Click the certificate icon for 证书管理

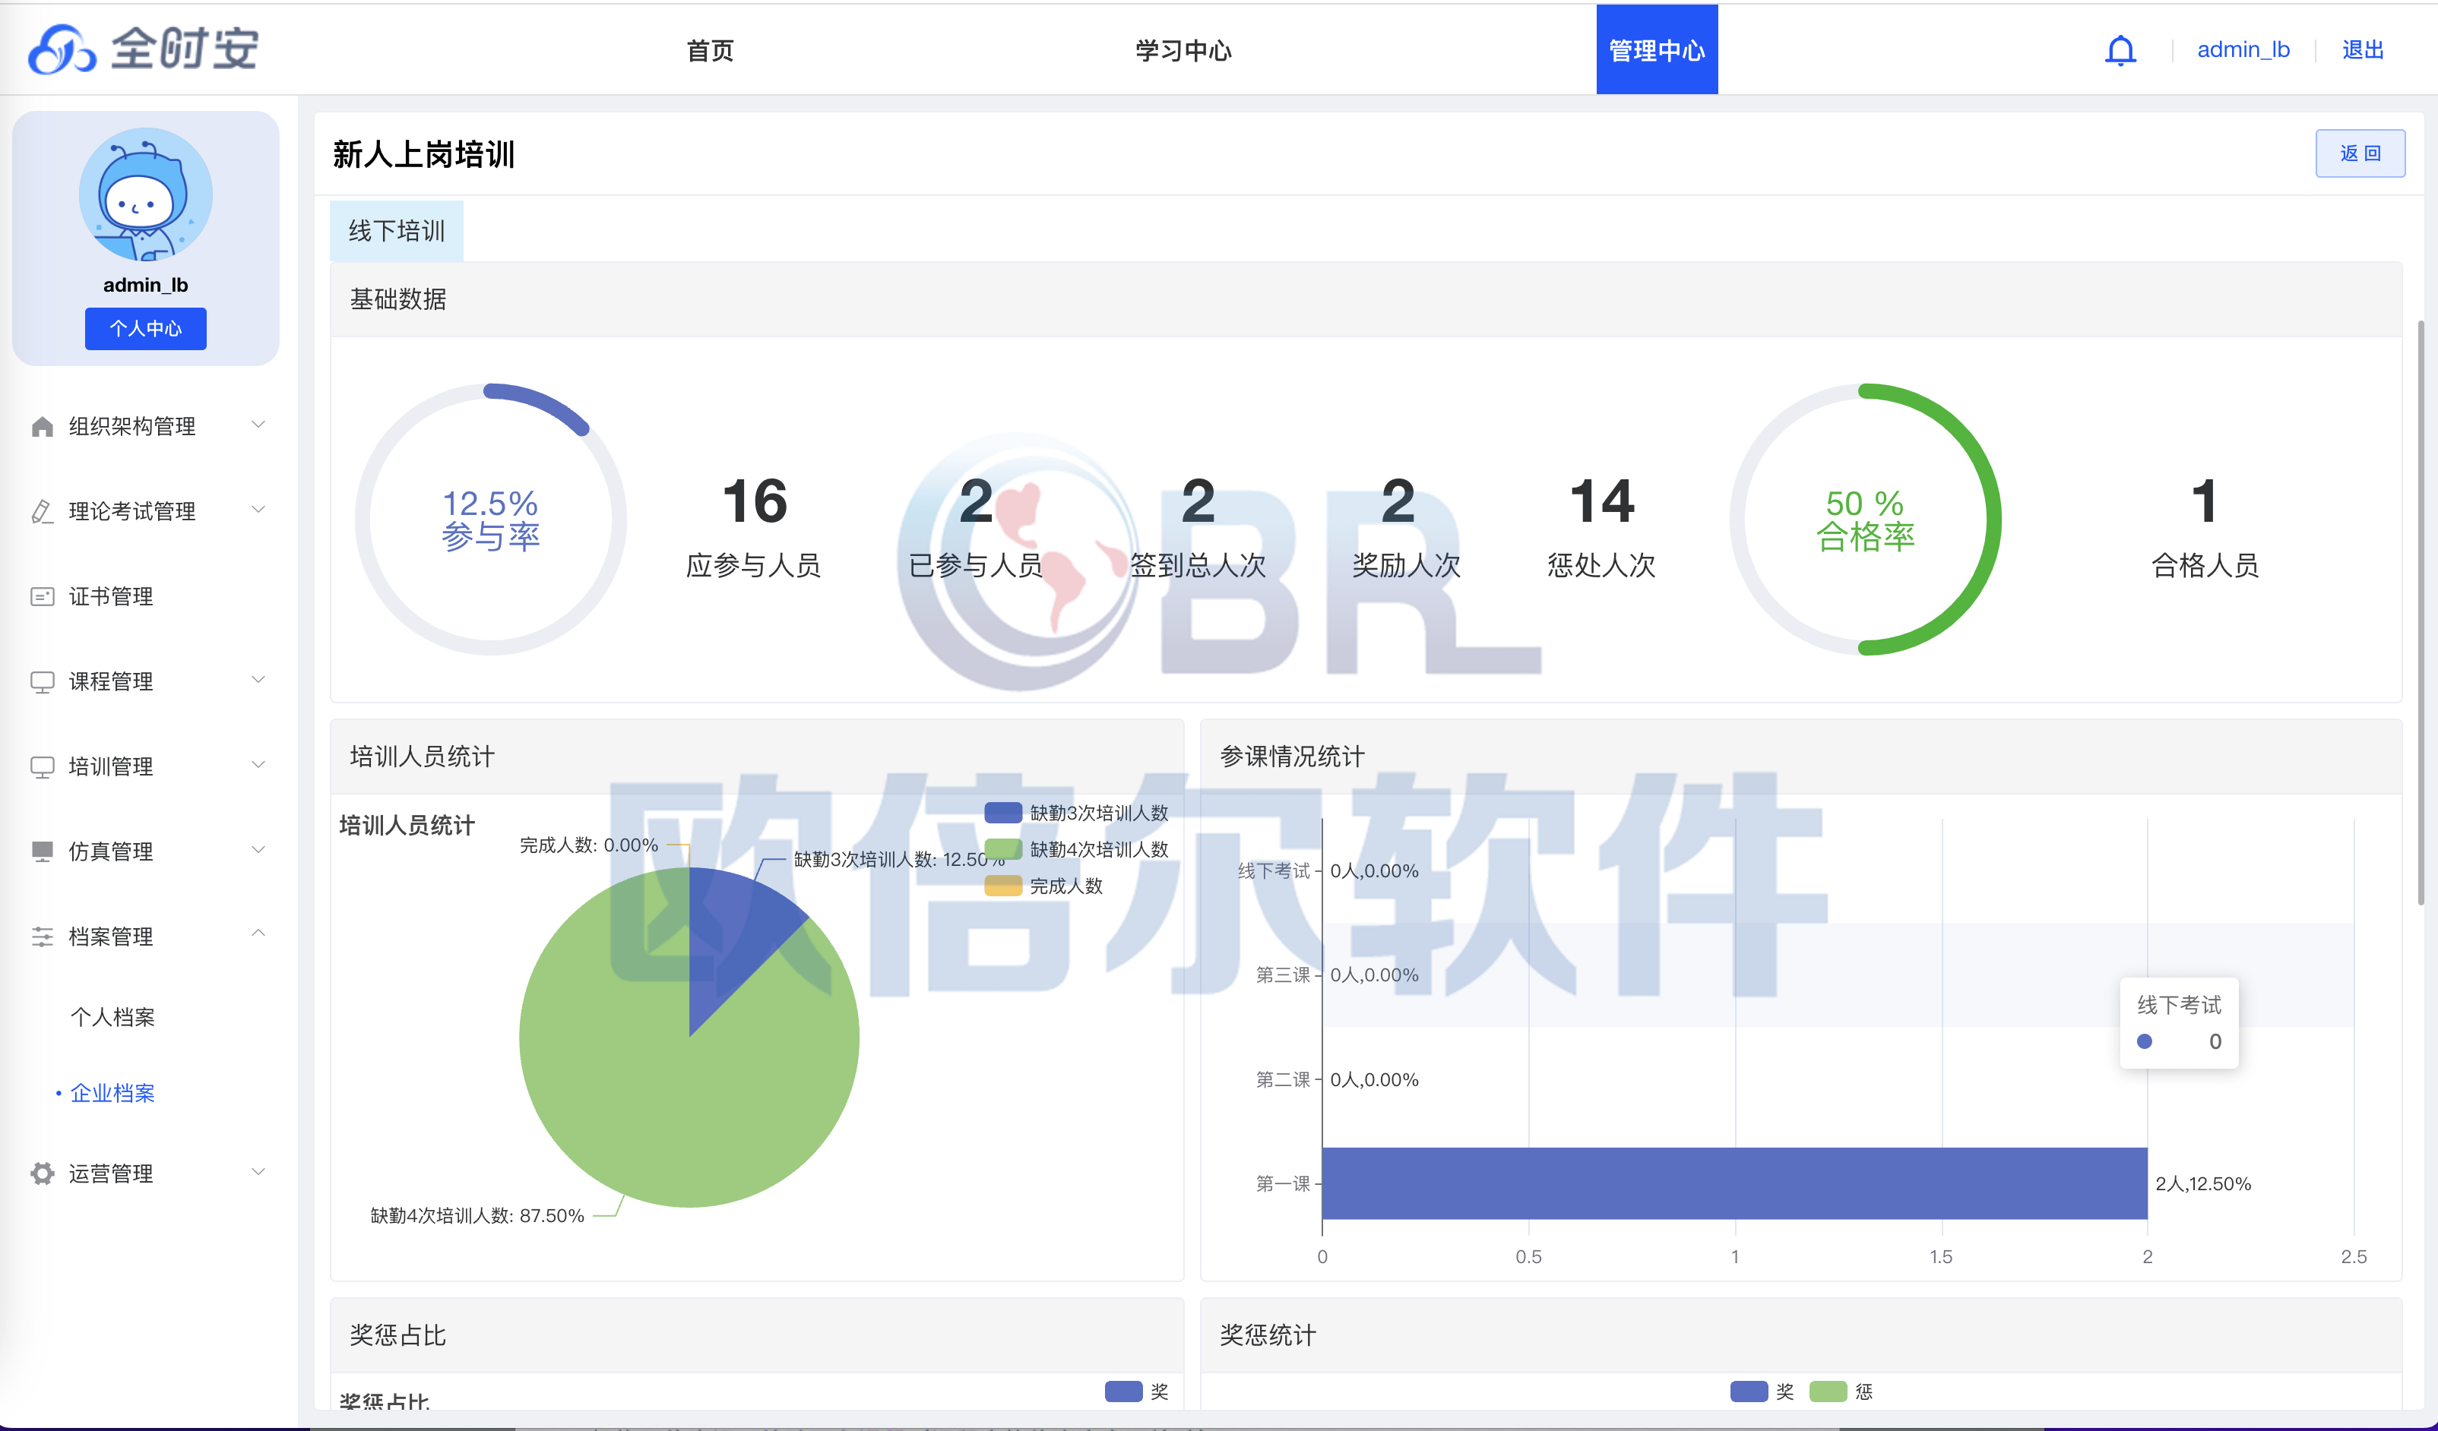42,596
